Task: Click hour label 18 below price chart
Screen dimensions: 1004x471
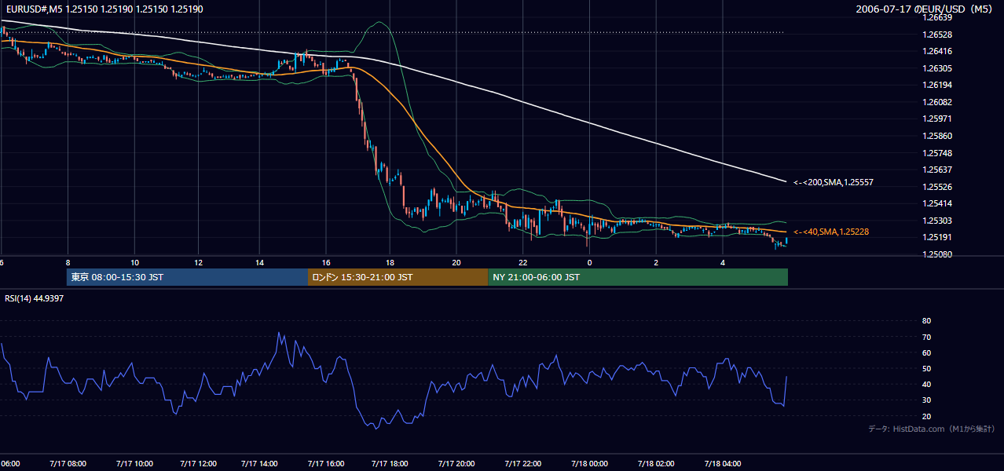Action: 390,262
